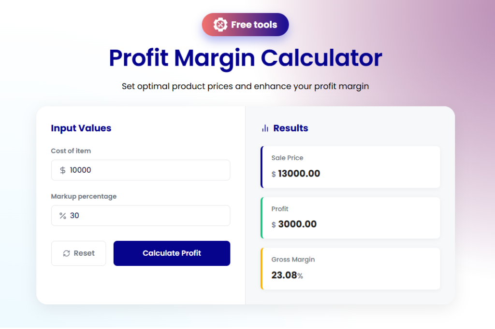Click inside the Cost of item input
Viewport: 495px width, 329px height.
coord(140,170)
